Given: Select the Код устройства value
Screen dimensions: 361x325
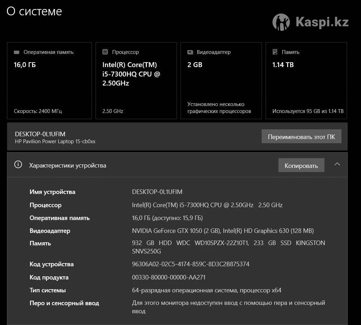Looking at the screenshot, I should (191, 264).
